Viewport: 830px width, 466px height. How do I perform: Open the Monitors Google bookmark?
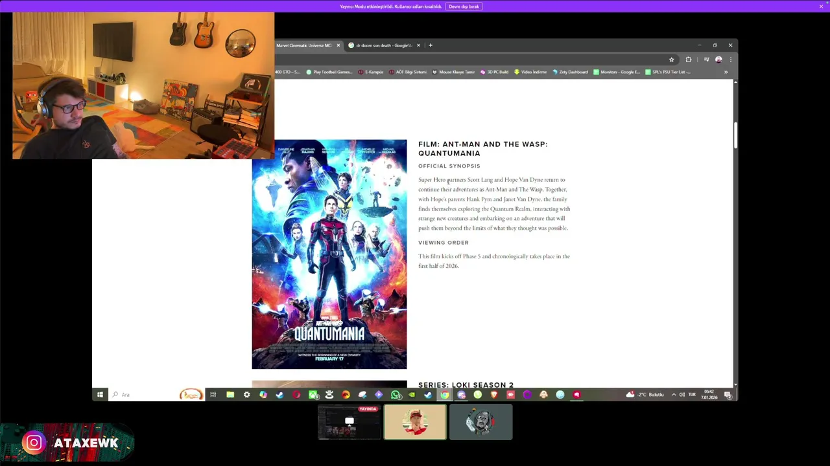point(617,72)
